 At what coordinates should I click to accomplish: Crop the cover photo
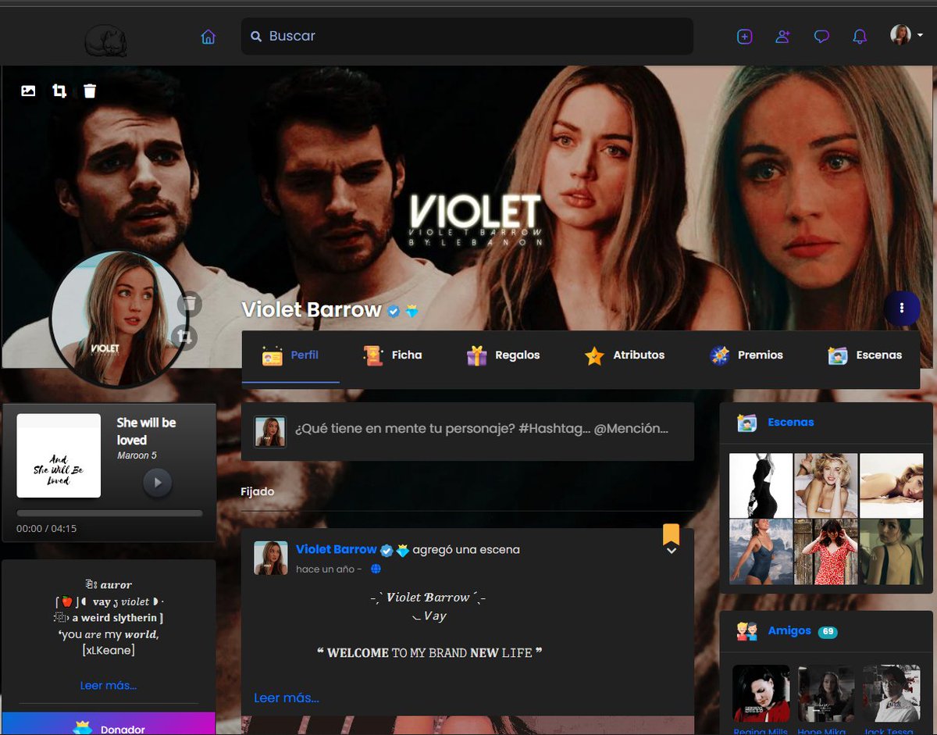(x=59, y=91)
